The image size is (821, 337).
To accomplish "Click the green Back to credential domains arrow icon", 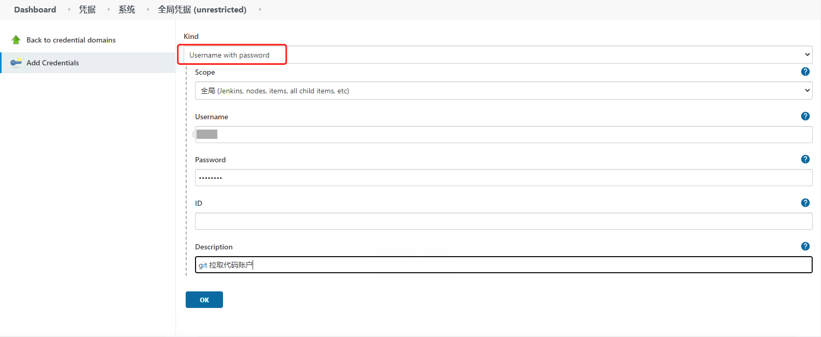I will click(16, 39).
